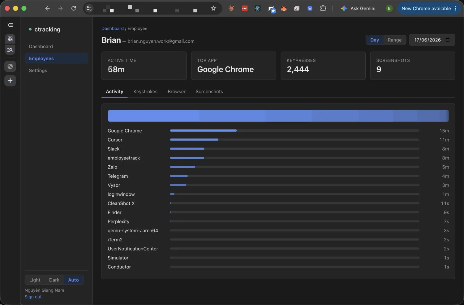
Task: Select the Auto theme option
Action: 73,280
